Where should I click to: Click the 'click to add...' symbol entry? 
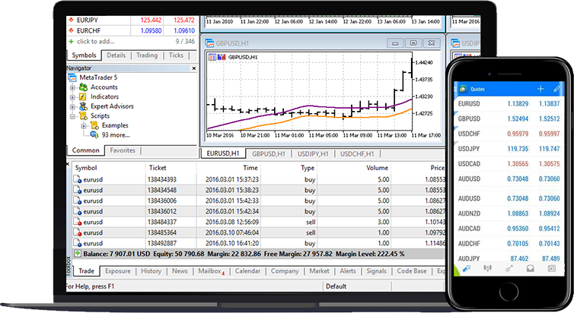(96, 41)
